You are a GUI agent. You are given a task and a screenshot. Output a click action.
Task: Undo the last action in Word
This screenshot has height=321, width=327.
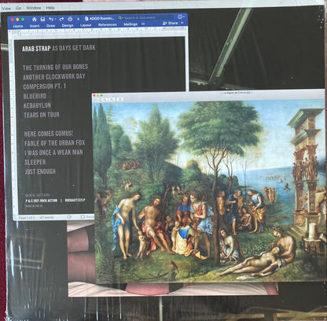(x=51, y=19)
